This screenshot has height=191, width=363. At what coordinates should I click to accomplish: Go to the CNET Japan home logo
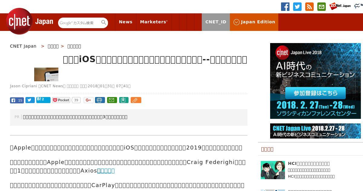(30, 21)
